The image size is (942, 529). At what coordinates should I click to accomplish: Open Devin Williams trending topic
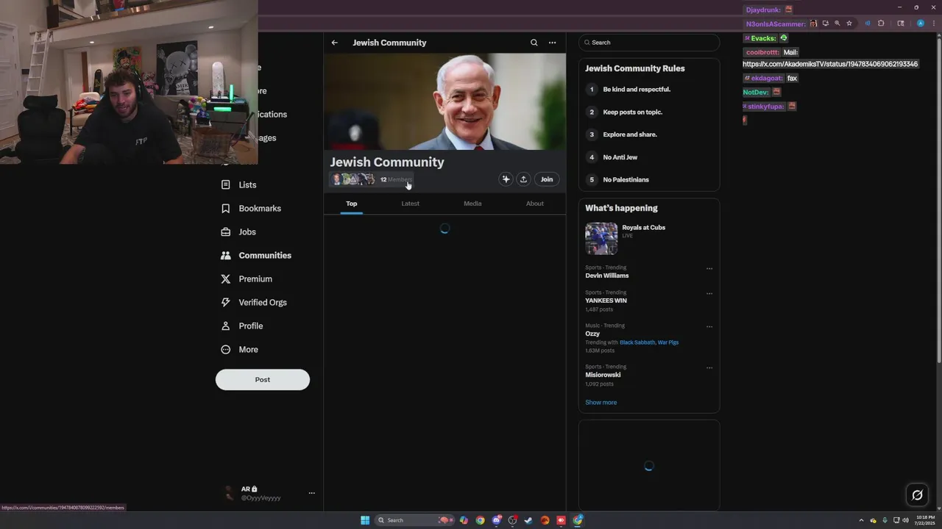607,276
